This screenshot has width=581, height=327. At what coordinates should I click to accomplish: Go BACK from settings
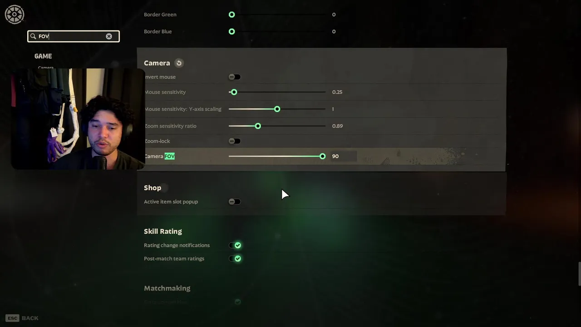[x=30, y=318]
